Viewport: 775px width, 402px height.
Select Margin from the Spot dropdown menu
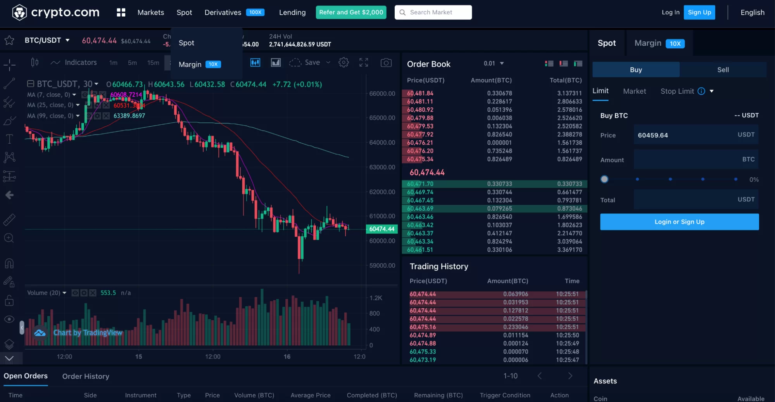(x=199, y=64)
